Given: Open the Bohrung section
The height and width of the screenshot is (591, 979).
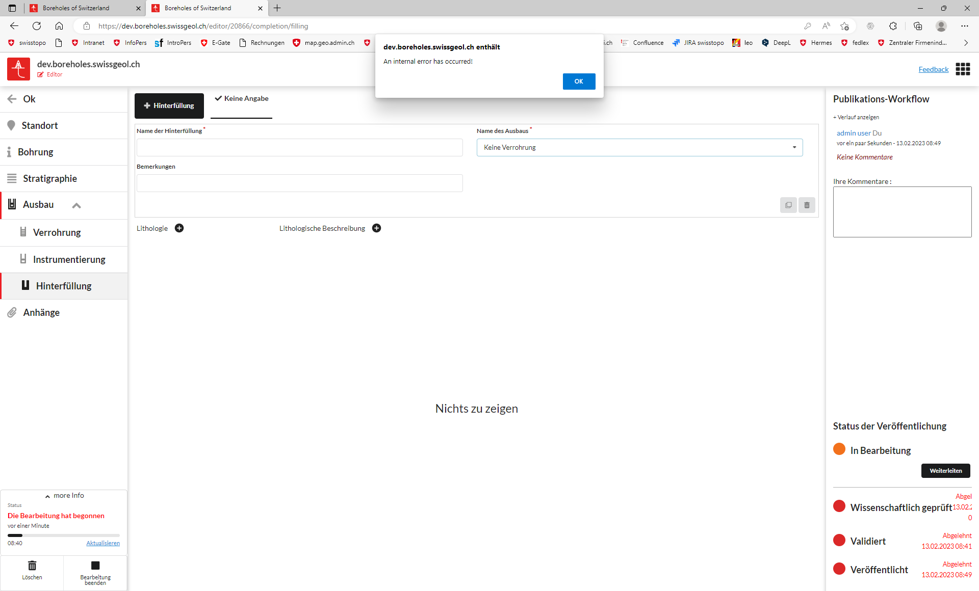Looking at the screenshot, I should coord(64,152).
